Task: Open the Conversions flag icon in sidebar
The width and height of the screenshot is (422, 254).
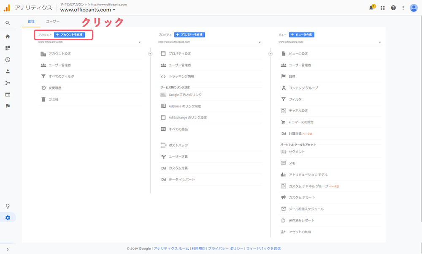Action: click(x=8, y=106)
